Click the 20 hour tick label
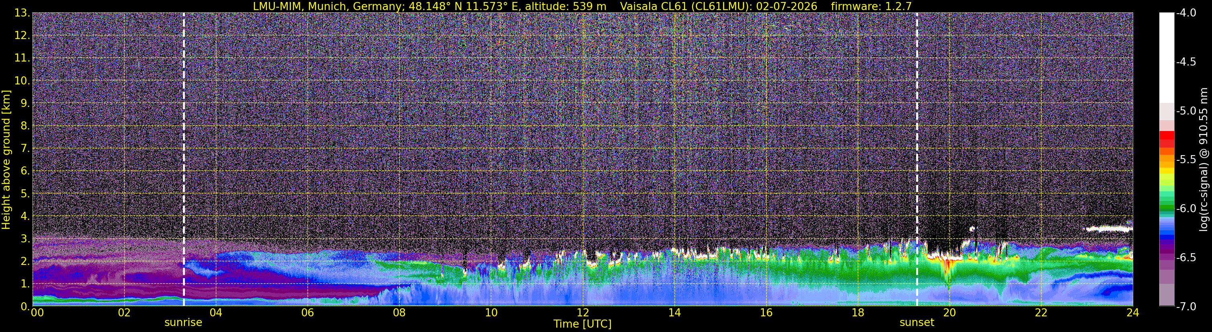Viewport: 1212px width, 332px height. pos(950,313)
